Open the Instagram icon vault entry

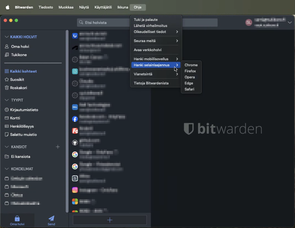pyautogui.click(x=110, y=190)
